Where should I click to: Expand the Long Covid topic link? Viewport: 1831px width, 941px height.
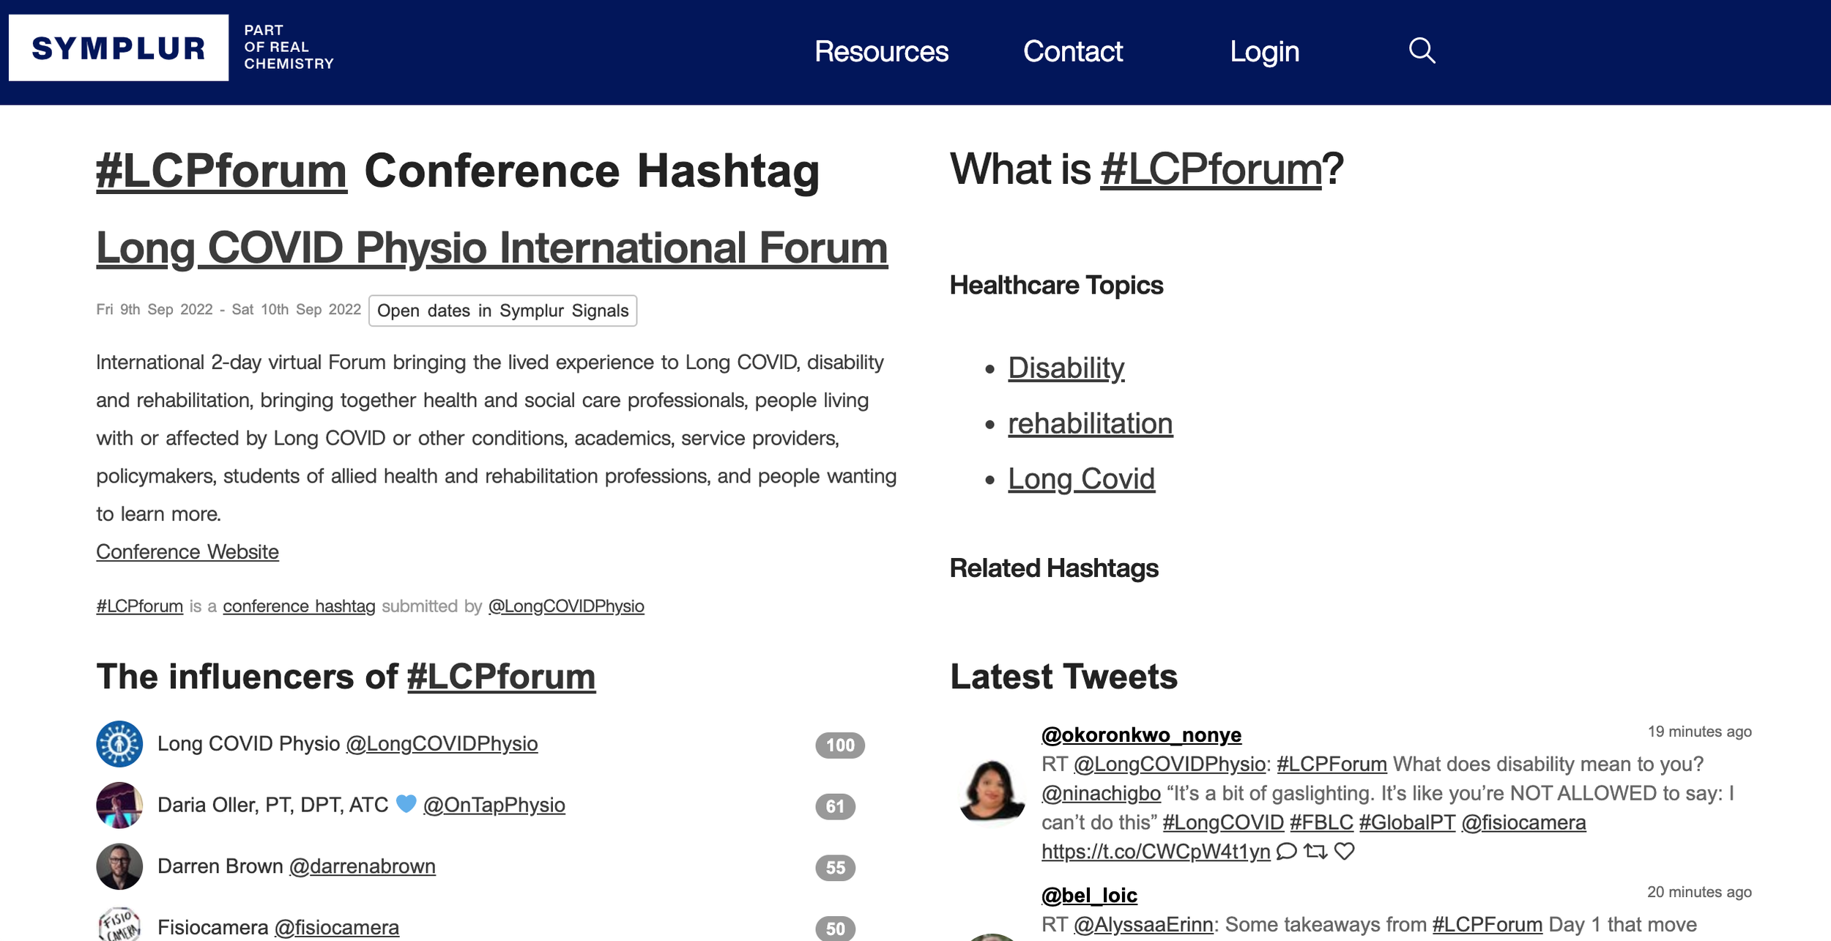1080,477
